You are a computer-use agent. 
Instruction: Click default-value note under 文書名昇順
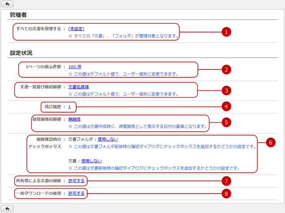coord(123,94)
